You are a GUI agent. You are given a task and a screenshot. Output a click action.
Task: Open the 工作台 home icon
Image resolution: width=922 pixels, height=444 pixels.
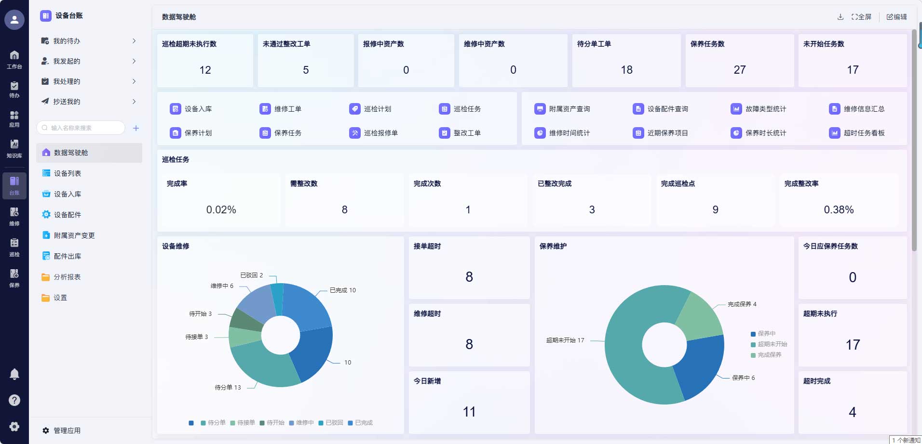click(14, 59)
